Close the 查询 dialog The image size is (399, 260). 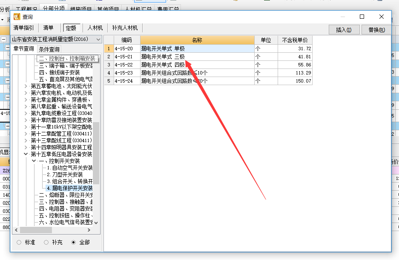point(382,17)
